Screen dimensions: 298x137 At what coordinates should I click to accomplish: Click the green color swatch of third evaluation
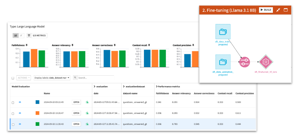(x=37, y=124)
